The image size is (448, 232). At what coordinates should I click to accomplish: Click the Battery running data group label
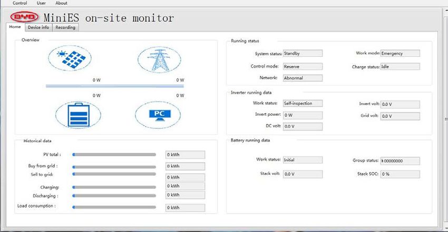click(250, 140)
